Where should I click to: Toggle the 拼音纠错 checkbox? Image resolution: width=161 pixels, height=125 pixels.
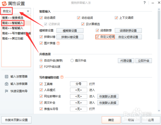pos(41,37)
